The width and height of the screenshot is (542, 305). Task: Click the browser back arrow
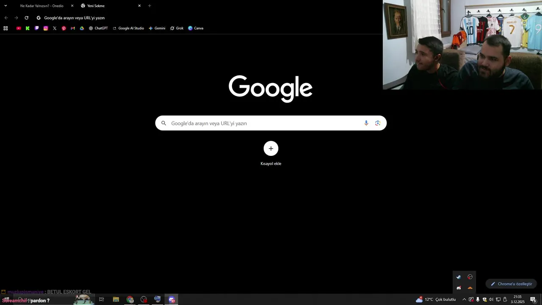pyautogui.click(x=6, y=18)
